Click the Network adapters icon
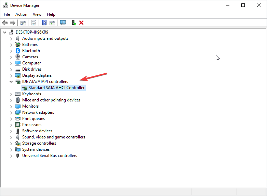This screenshot has height=196, width=267. (18, 112)
